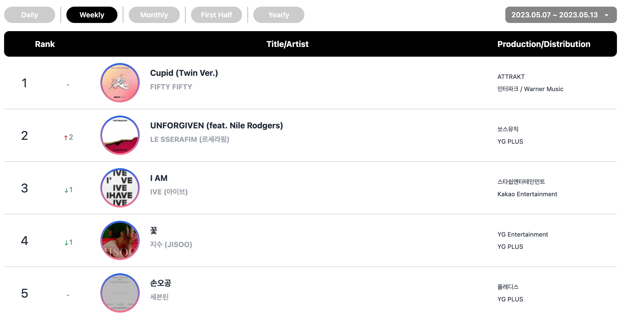The image size is (620, 319).
Task: Switch to the Monthly chart tab
Action: (154, 15)
